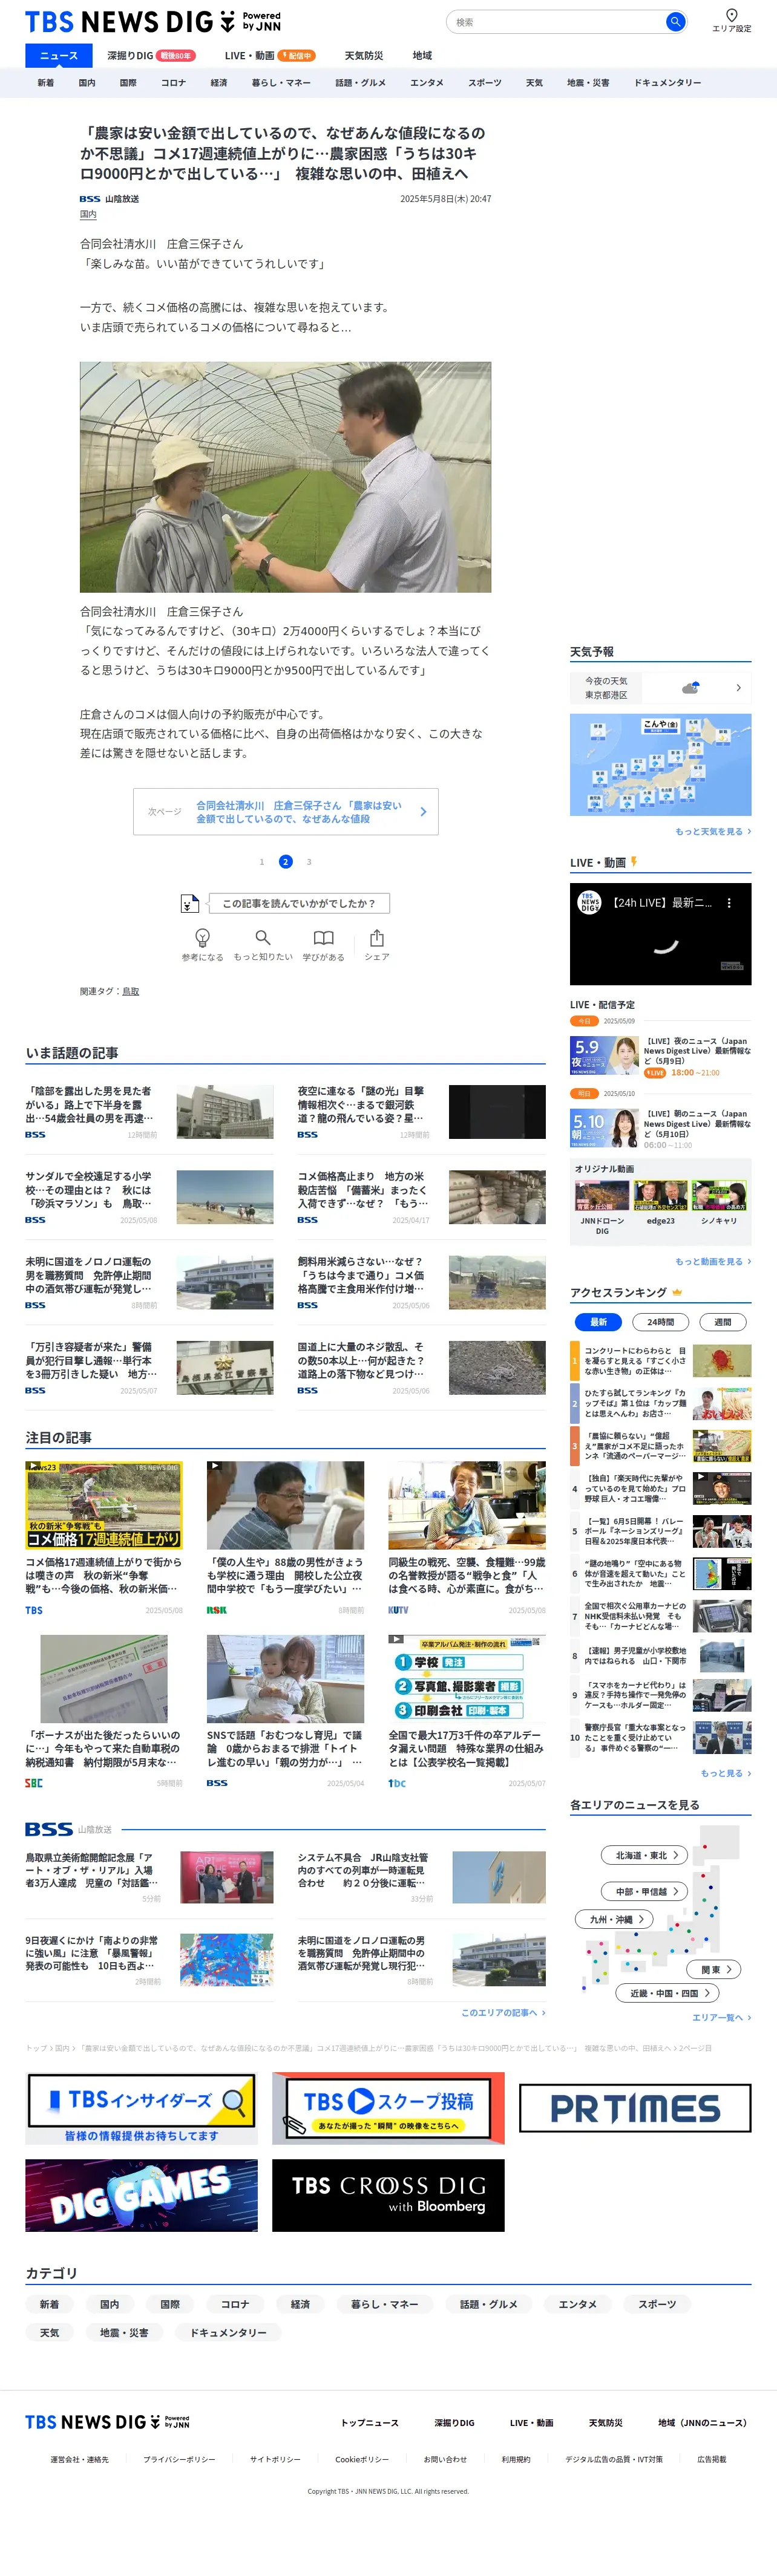Click the weather cloud icon for 東京都港区
The image size is (777, 2576).
tap(690, 688)
